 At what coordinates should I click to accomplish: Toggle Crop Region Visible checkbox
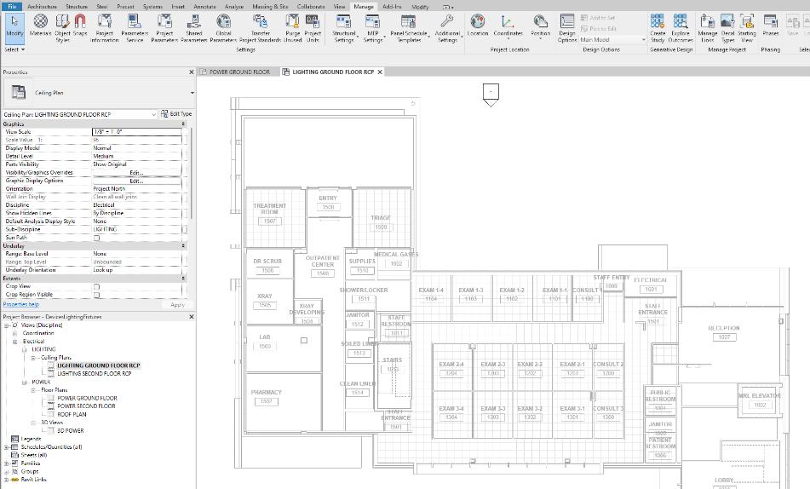pyautogui.click(x=96, y=295)
